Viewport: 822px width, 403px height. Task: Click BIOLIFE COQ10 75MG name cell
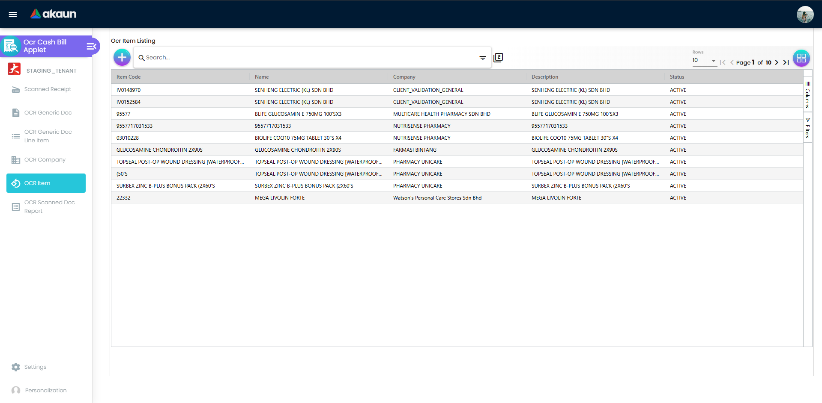click(x=319, y=138)
